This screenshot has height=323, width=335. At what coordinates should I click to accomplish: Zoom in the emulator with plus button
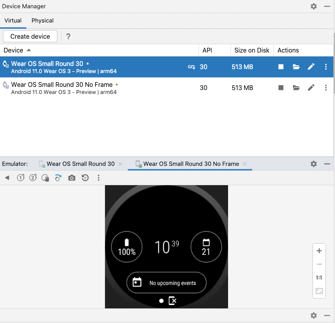[319, 251]
